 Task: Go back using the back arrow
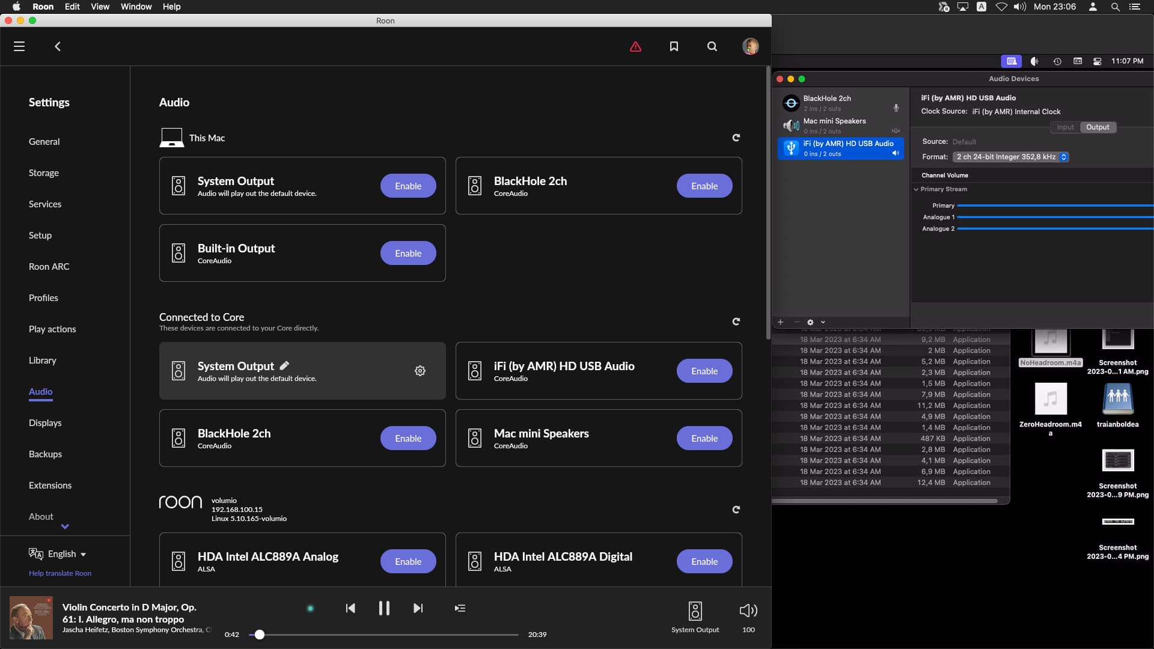[58, 46]
